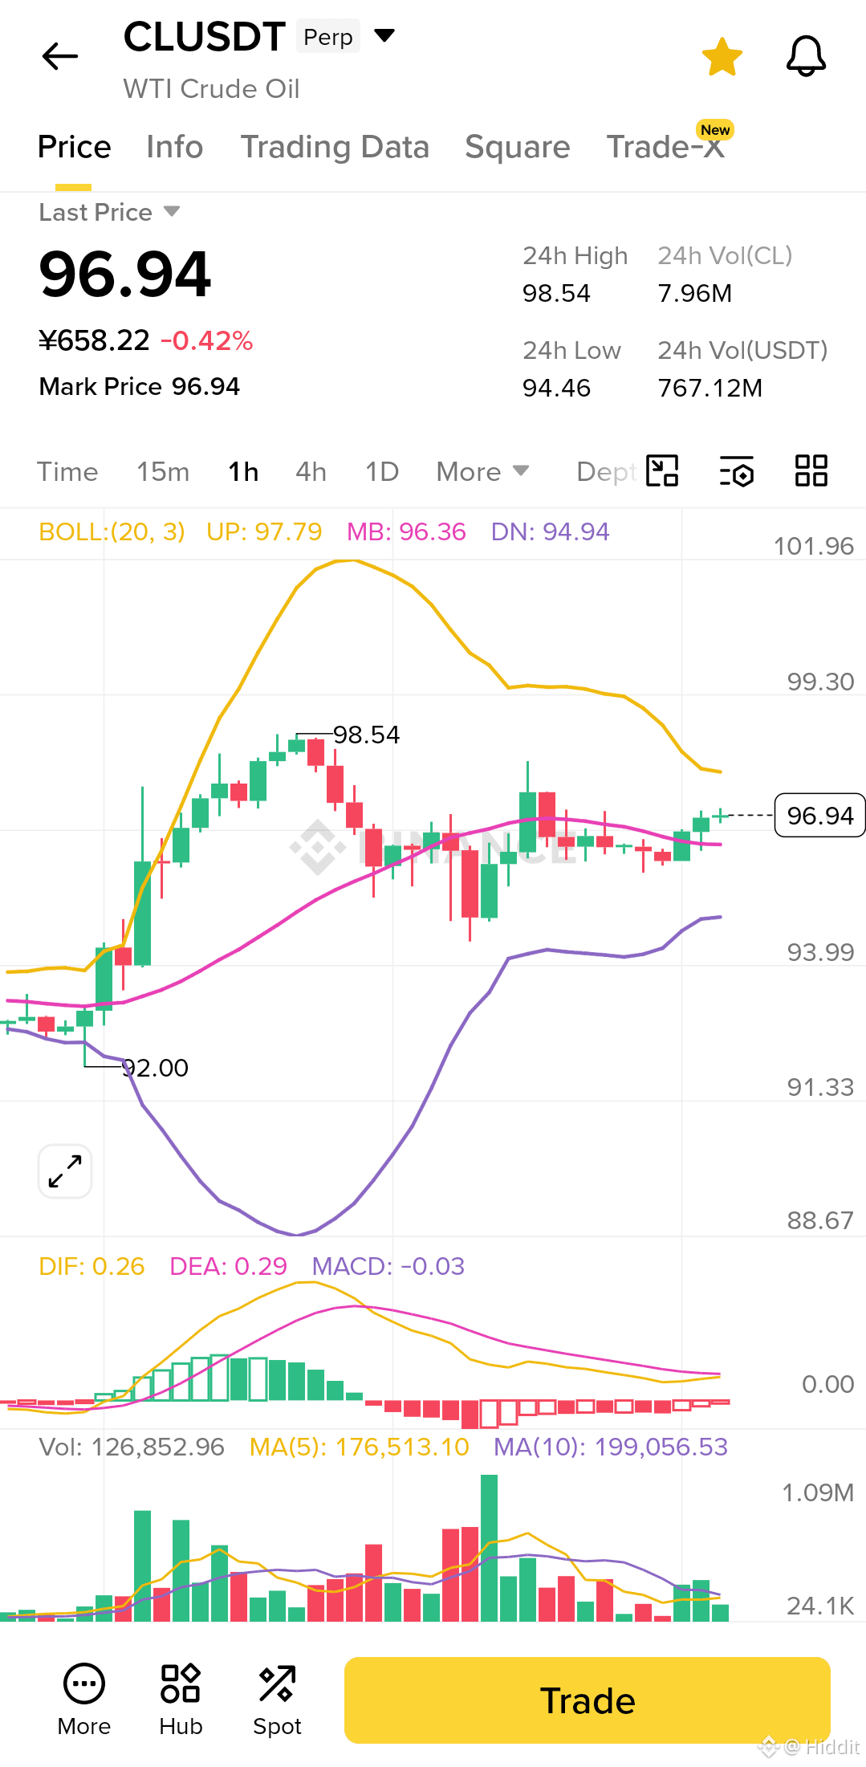
Task: Tap the Mark Price 96.94 text
Action: coord(140,387)
